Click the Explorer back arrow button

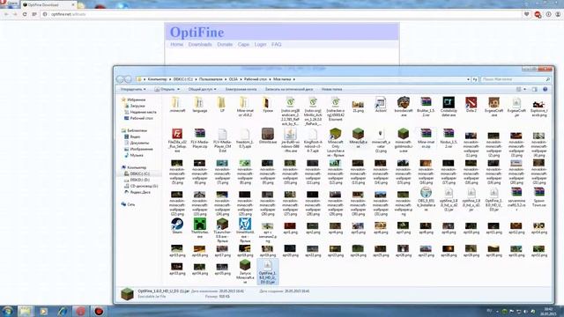120,79
